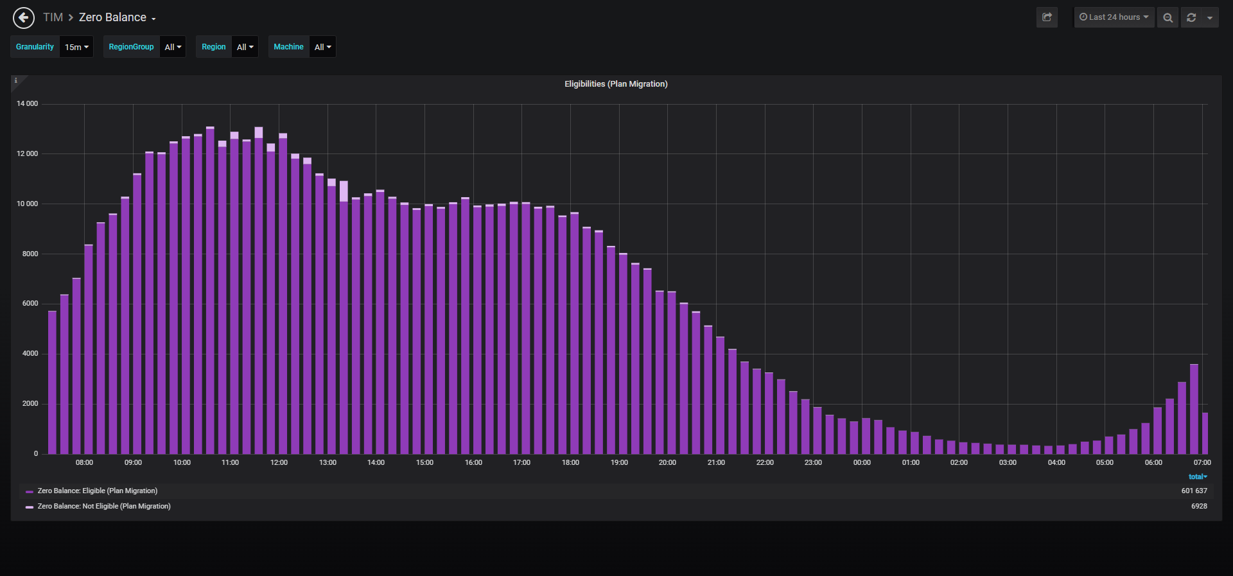Open the share dashboard icon

click(1047, 17)
